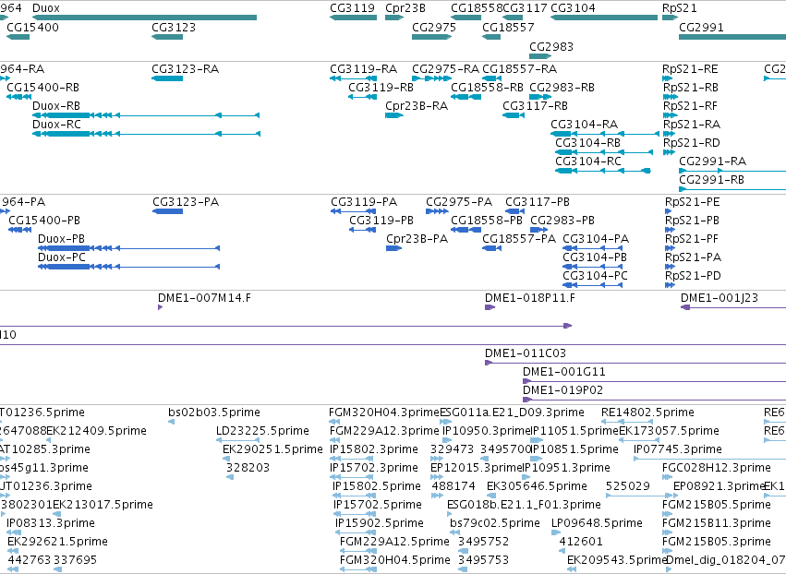Viewport: 786px width, 574px height.
Task: Select the CG2983 gene label
Action: [x=551, y=46]
